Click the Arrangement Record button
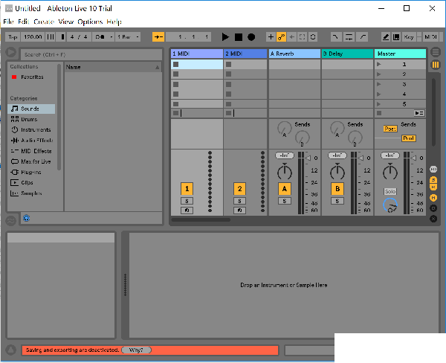The image size is (446, 363). [x=251, y=37]
